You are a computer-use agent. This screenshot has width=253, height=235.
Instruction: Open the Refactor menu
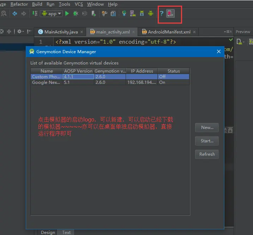19,4
